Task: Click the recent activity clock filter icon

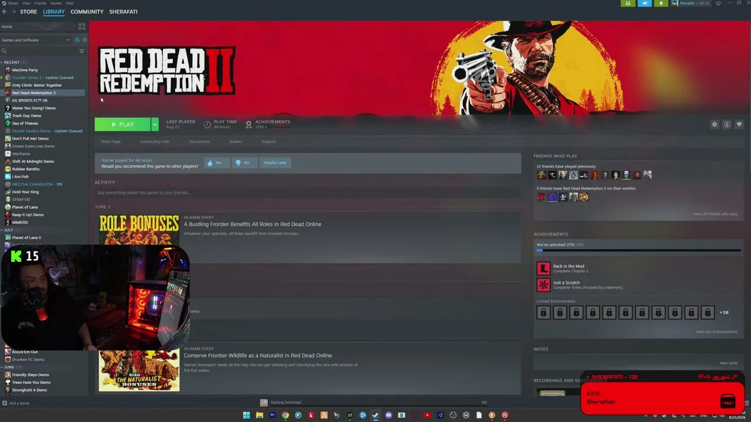Action: point(77,40)
